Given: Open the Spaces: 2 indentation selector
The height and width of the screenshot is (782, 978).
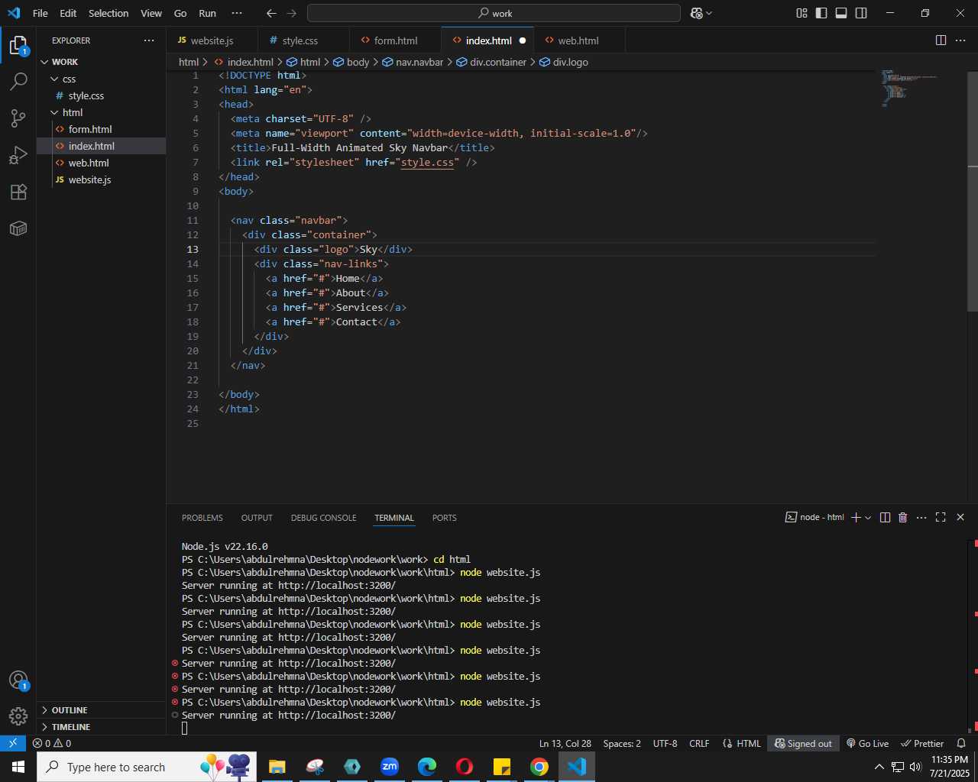Looking at the screenshot, I should [622, 743].
